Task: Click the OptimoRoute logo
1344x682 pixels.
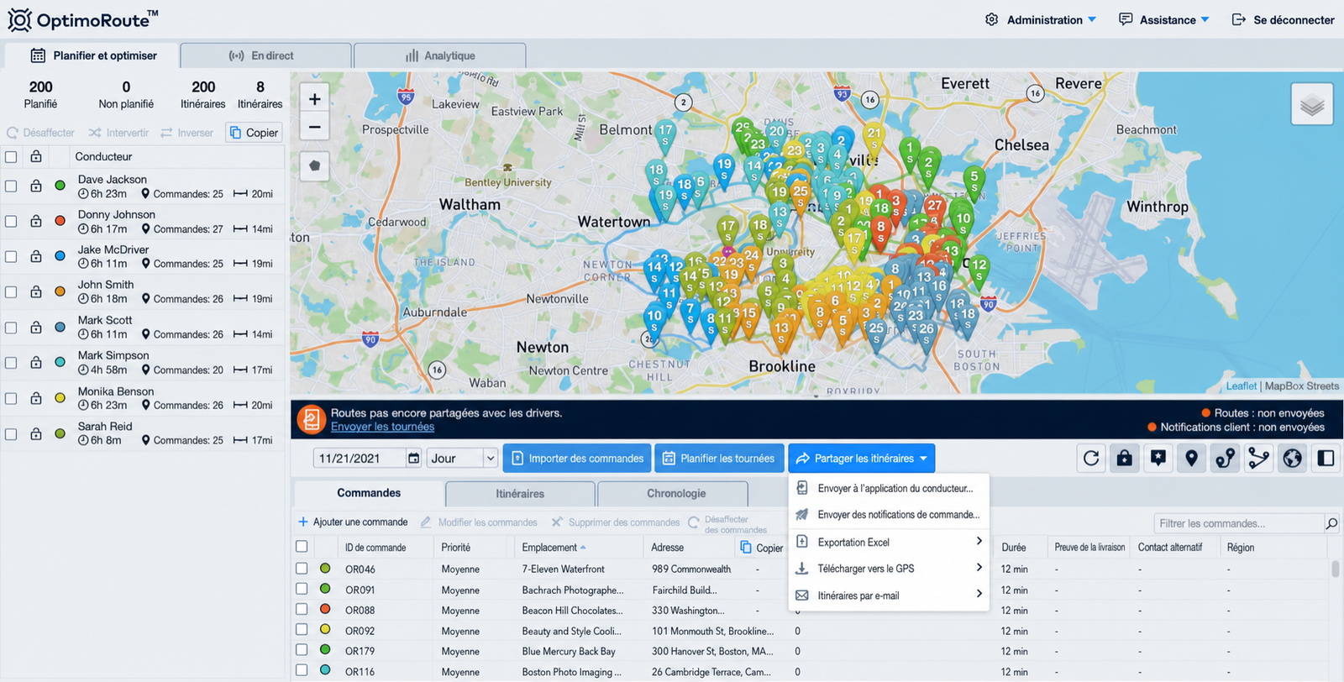Action: point(82,19)
